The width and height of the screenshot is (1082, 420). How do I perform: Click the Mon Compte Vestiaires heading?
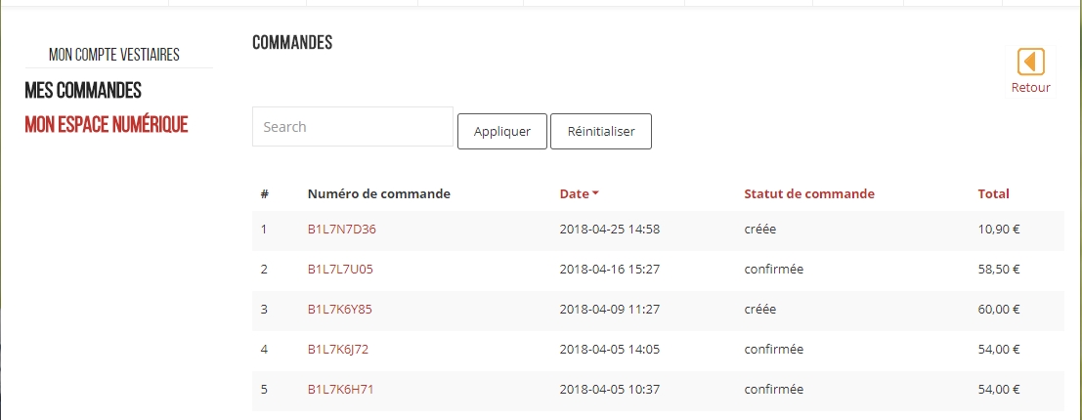tap(114, 55)
